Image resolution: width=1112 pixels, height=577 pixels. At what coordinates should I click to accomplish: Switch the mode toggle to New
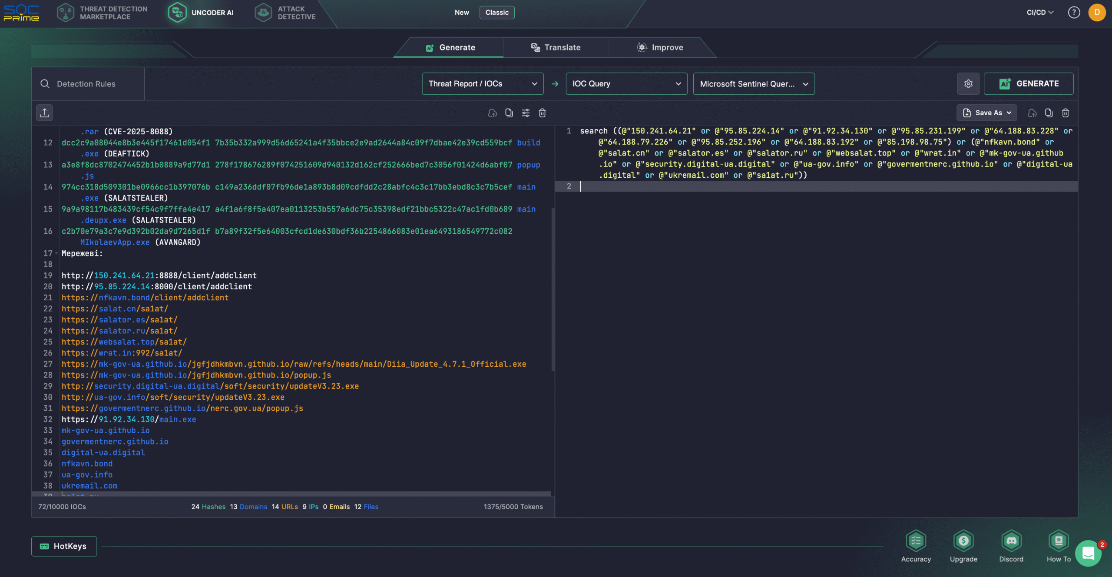[x=461, y=12]
